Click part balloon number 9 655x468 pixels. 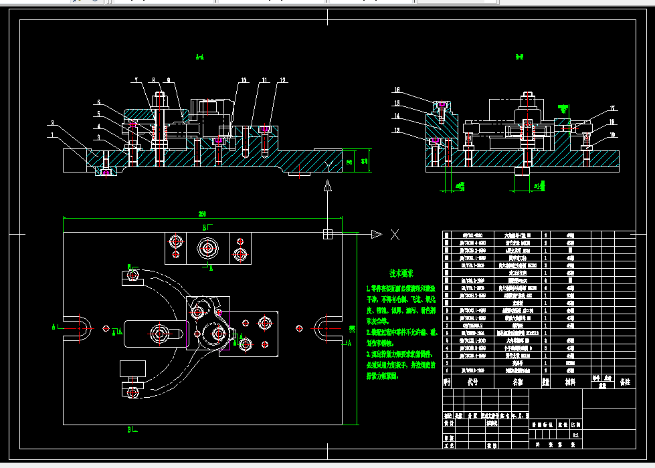pyautogui.click(x=169, y=80)
